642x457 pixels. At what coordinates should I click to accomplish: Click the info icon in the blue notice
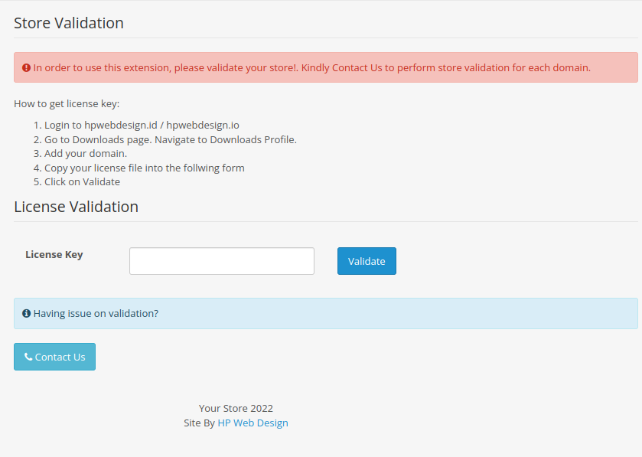tap(26, 314)
